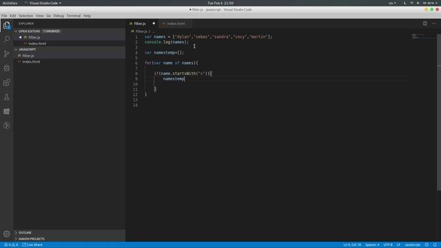Open the Go menu
The image size is (441, 248).
click(49, 16)
